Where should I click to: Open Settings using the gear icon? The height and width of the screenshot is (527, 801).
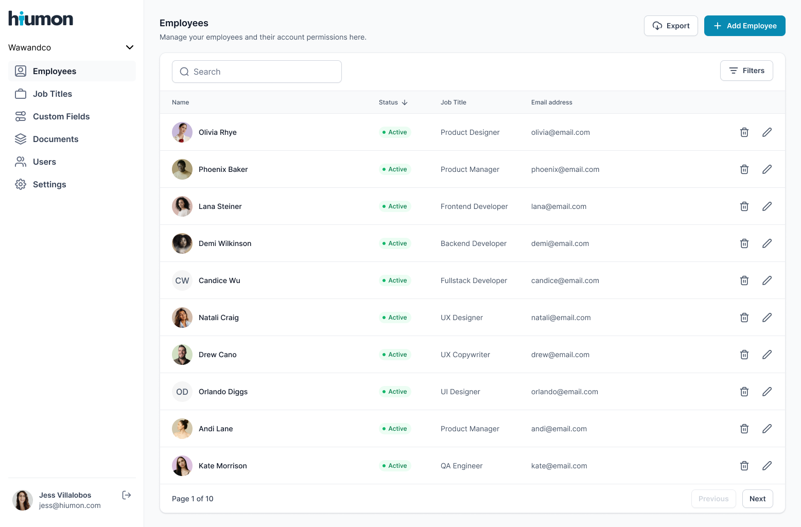click(x=21, y=184)
